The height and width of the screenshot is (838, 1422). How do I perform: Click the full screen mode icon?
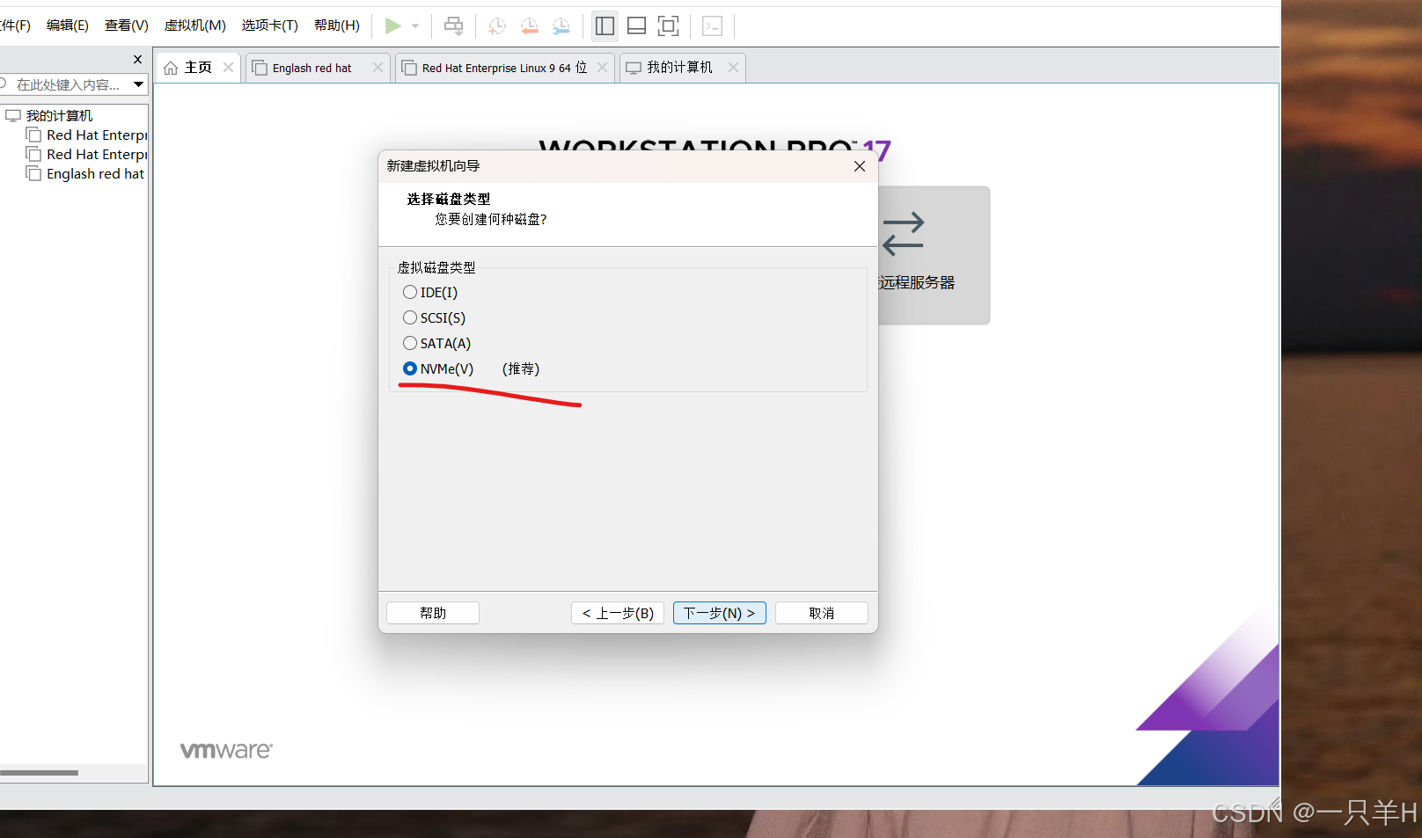[668, 26]
